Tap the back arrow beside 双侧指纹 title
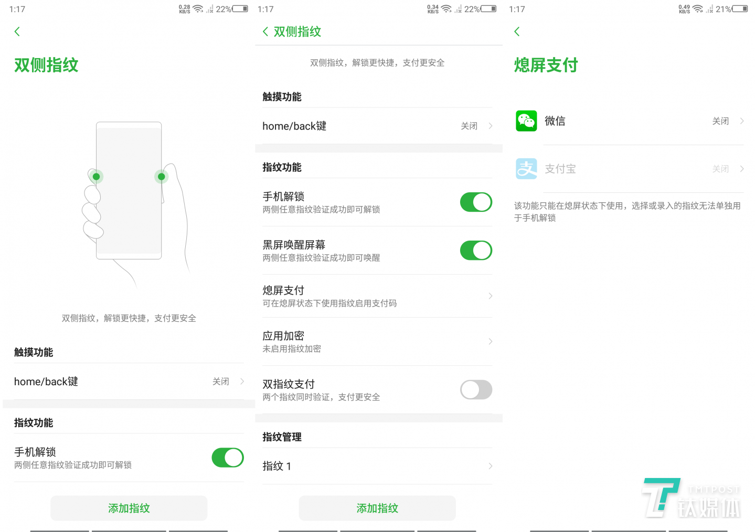 click(265, 31)
